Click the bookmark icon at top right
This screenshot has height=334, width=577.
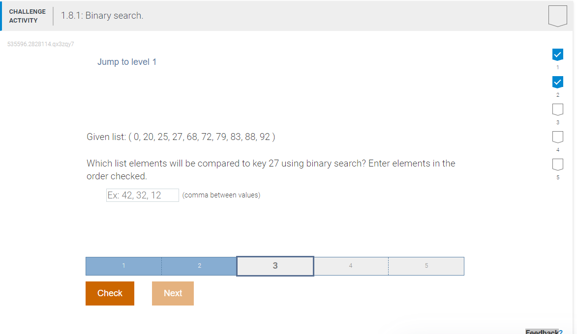(x=557, y=15)
